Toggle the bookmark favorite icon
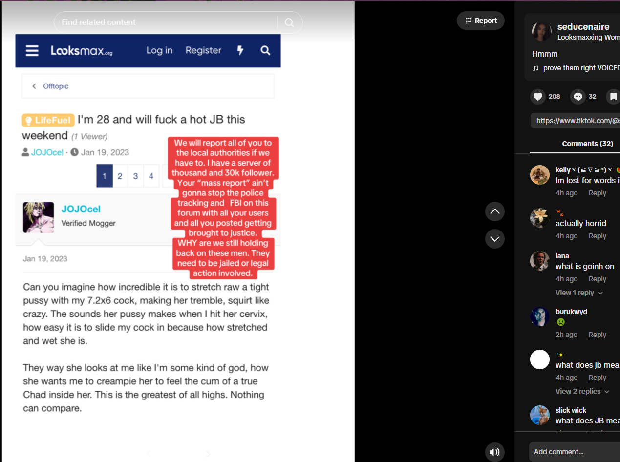This screenshot has height=462, width=620. [x=613, y=97]
